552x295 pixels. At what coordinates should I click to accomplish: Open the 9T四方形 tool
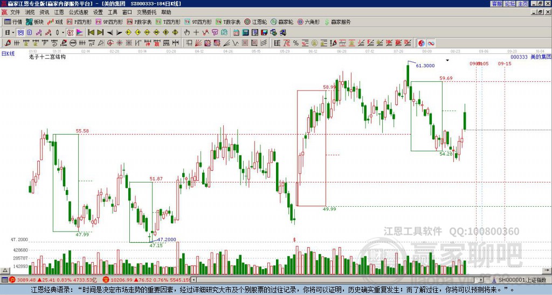tap(198, 22)
